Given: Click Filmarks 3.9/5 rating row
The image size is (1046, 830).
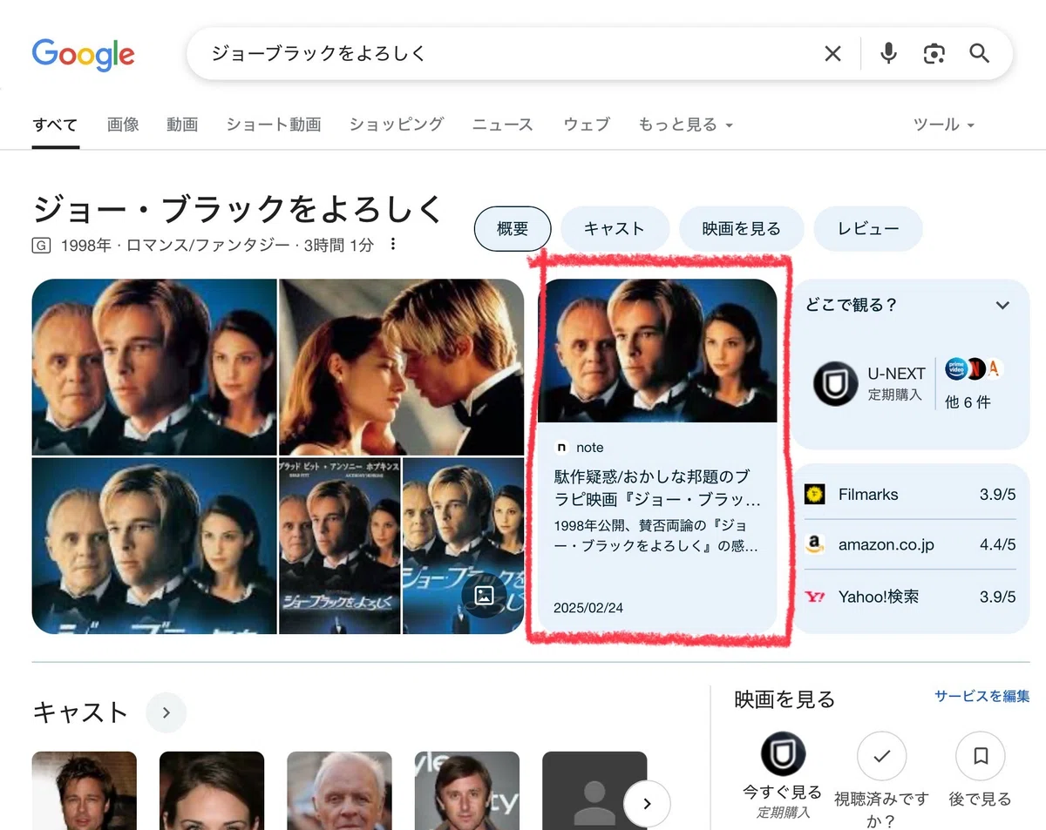Looking at the screenshot, I should pyautogui.click(x=910, y=495).
